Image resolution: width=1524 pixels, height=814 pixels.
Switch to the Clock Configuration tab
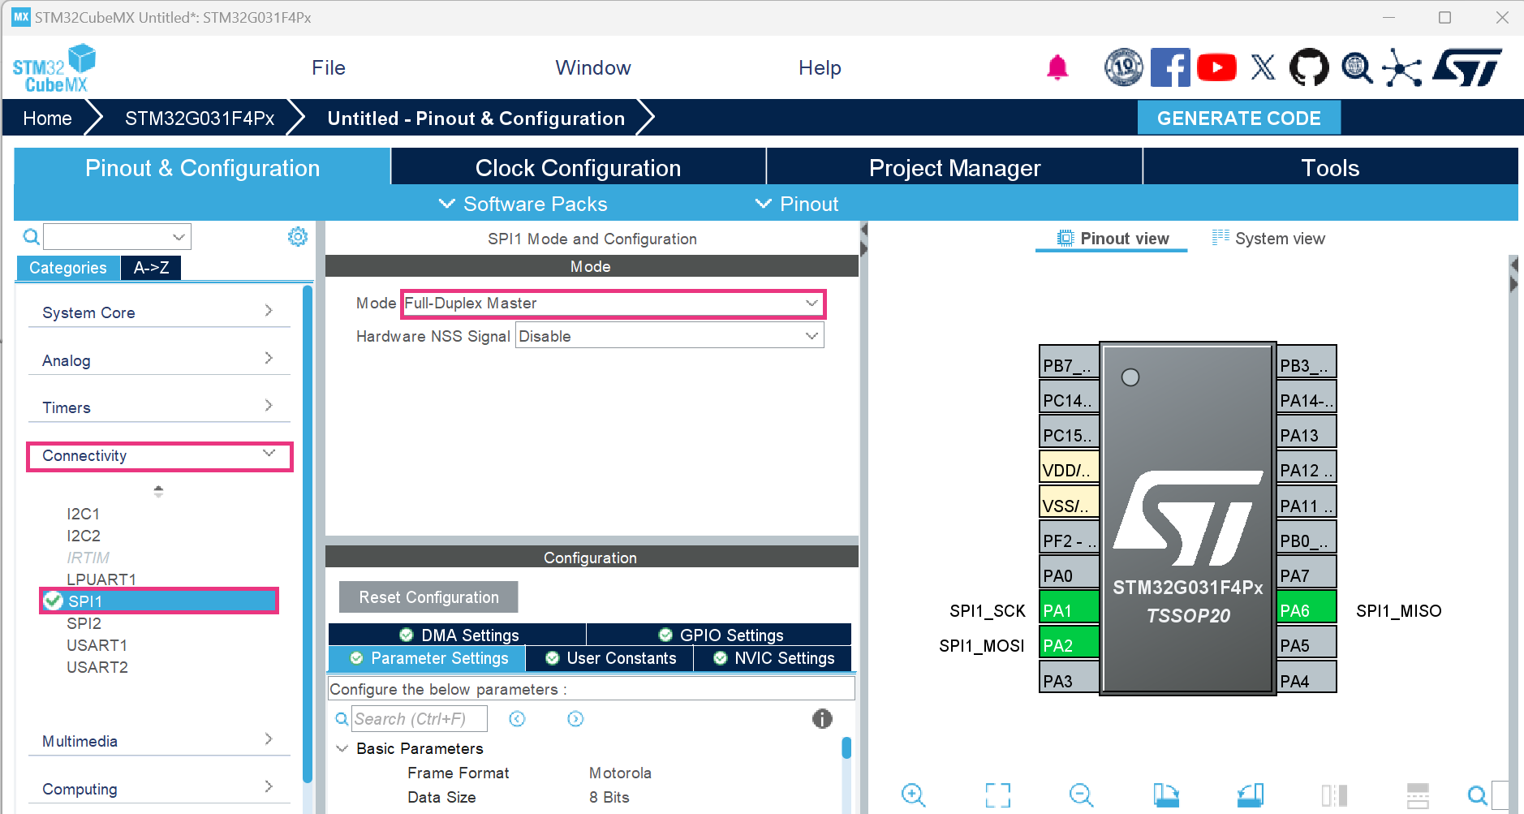(578, 168)
